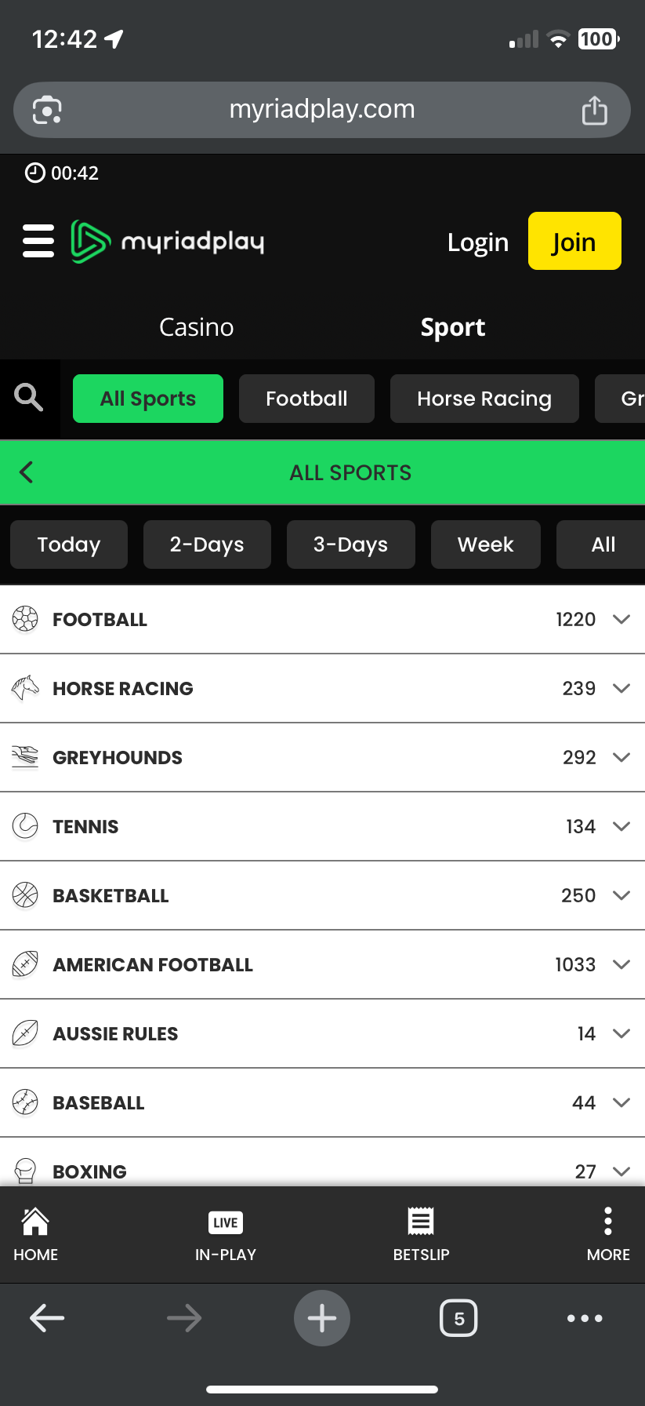Select the Week time filter
The width and height of the screenshot is (645, 1406).
pos(485,545)
